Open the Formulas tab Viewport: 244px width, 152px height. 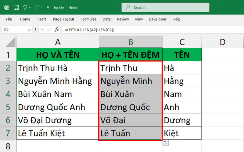88,19
